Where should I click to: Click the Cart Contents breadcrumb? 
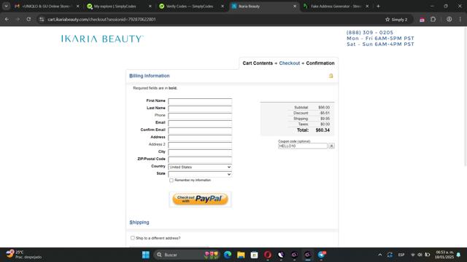[258, 63]
